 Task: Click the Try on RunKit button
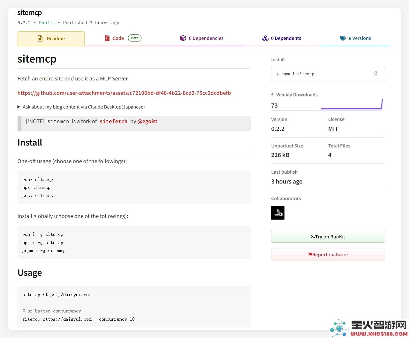(x=328, y=237)
